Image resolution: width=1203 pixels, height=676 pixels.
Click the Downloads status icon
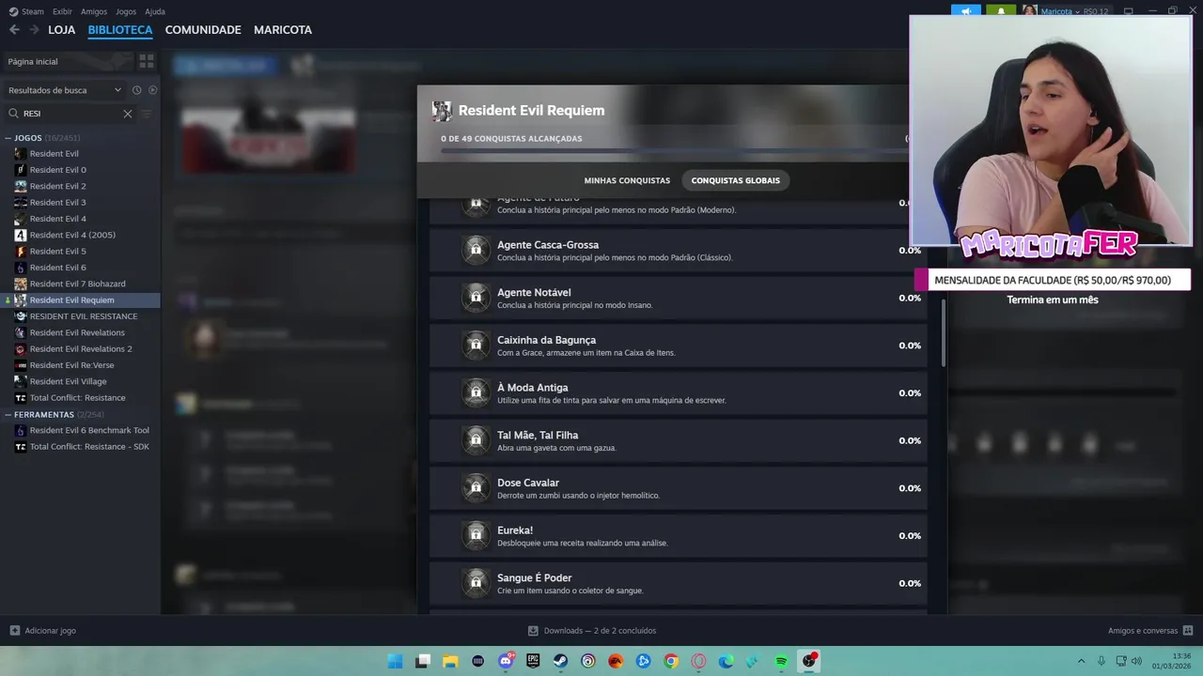[533, 631]
